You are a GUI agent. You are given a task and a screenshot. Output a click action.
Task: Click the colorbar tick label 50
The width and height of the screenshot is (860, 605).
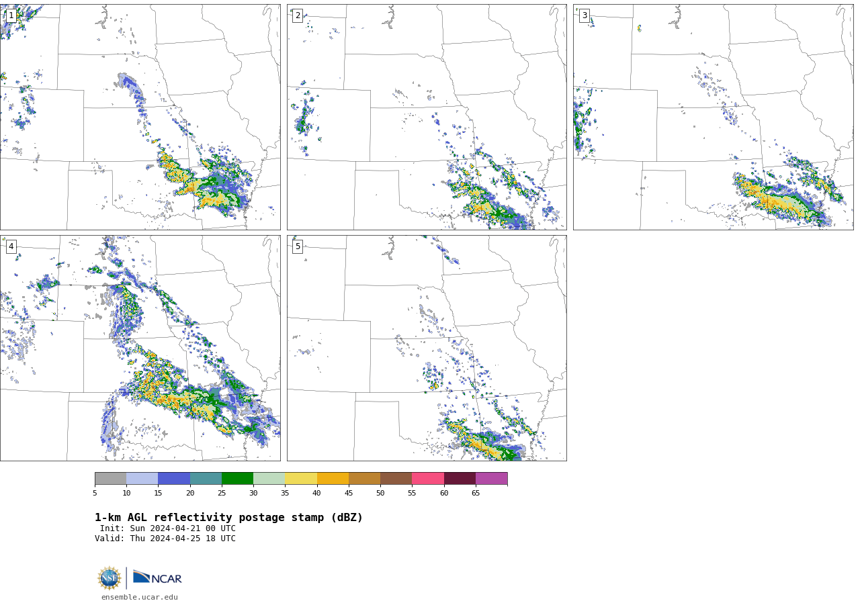point(380,494)
